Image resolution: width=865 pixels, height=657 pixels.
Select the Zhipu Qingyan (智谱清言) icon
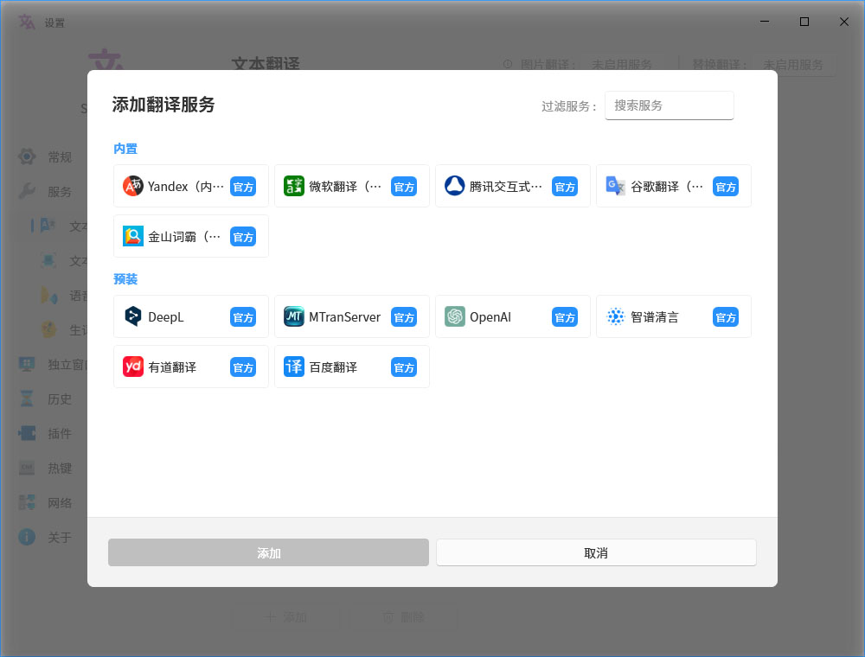click(x=616, y=317)
